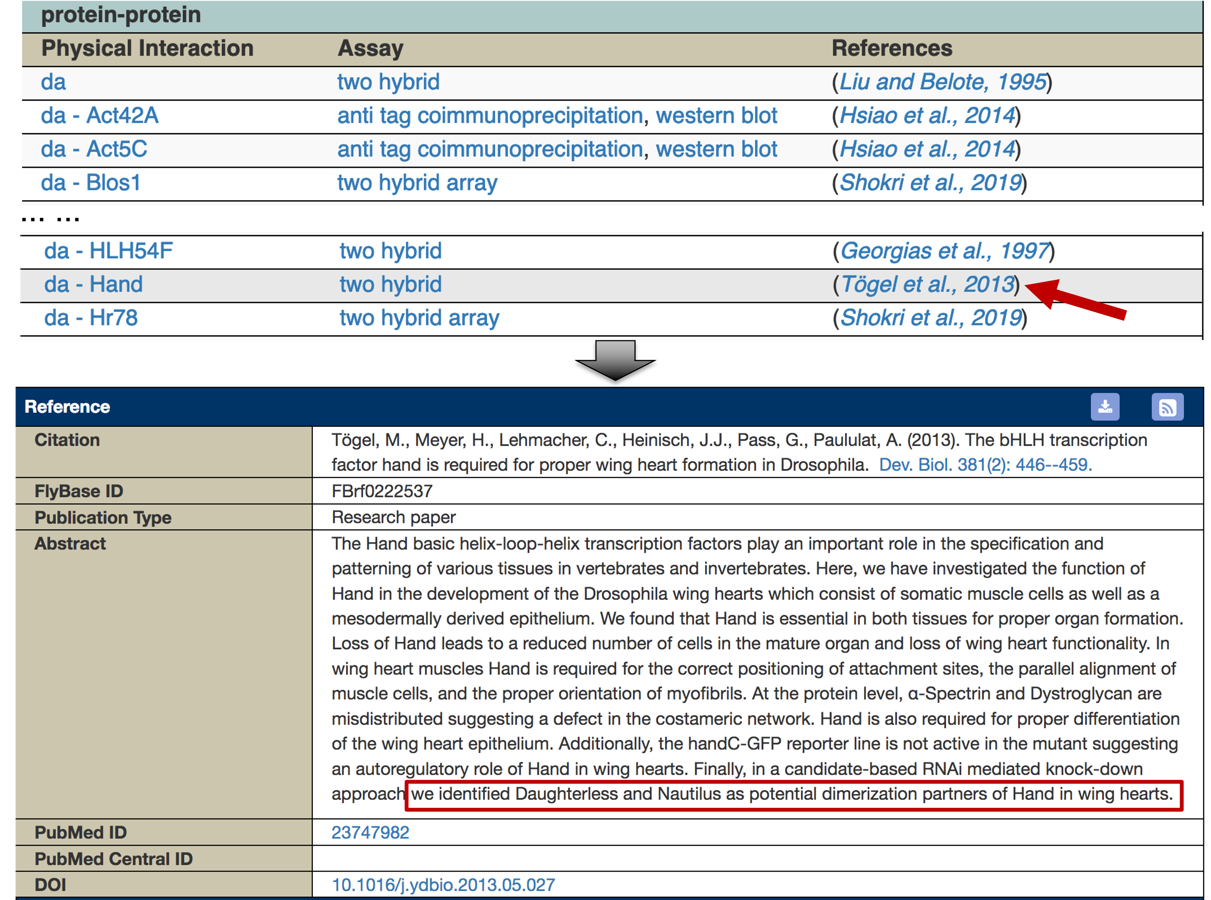Open 'two hybrid' assay in the Hand row
The height and width of the screenshot is (900, 1211).
pyautogui.click(x=391, y=284)
